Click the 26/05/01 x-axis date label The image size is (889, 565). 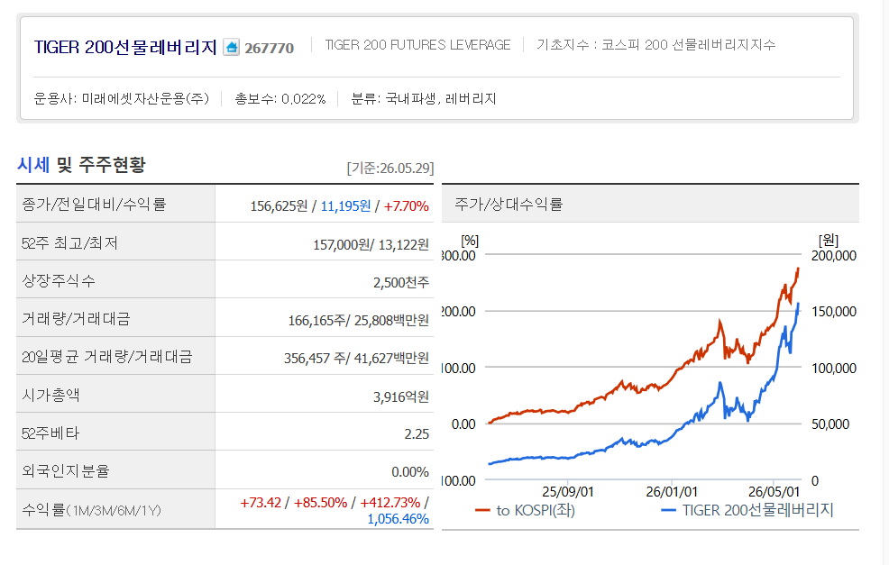pos(774,491)
